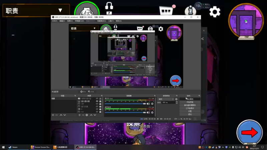The width and height of the screenshot is (267, 150).
Task: Move the selected source up
Action: click(91, 115)
